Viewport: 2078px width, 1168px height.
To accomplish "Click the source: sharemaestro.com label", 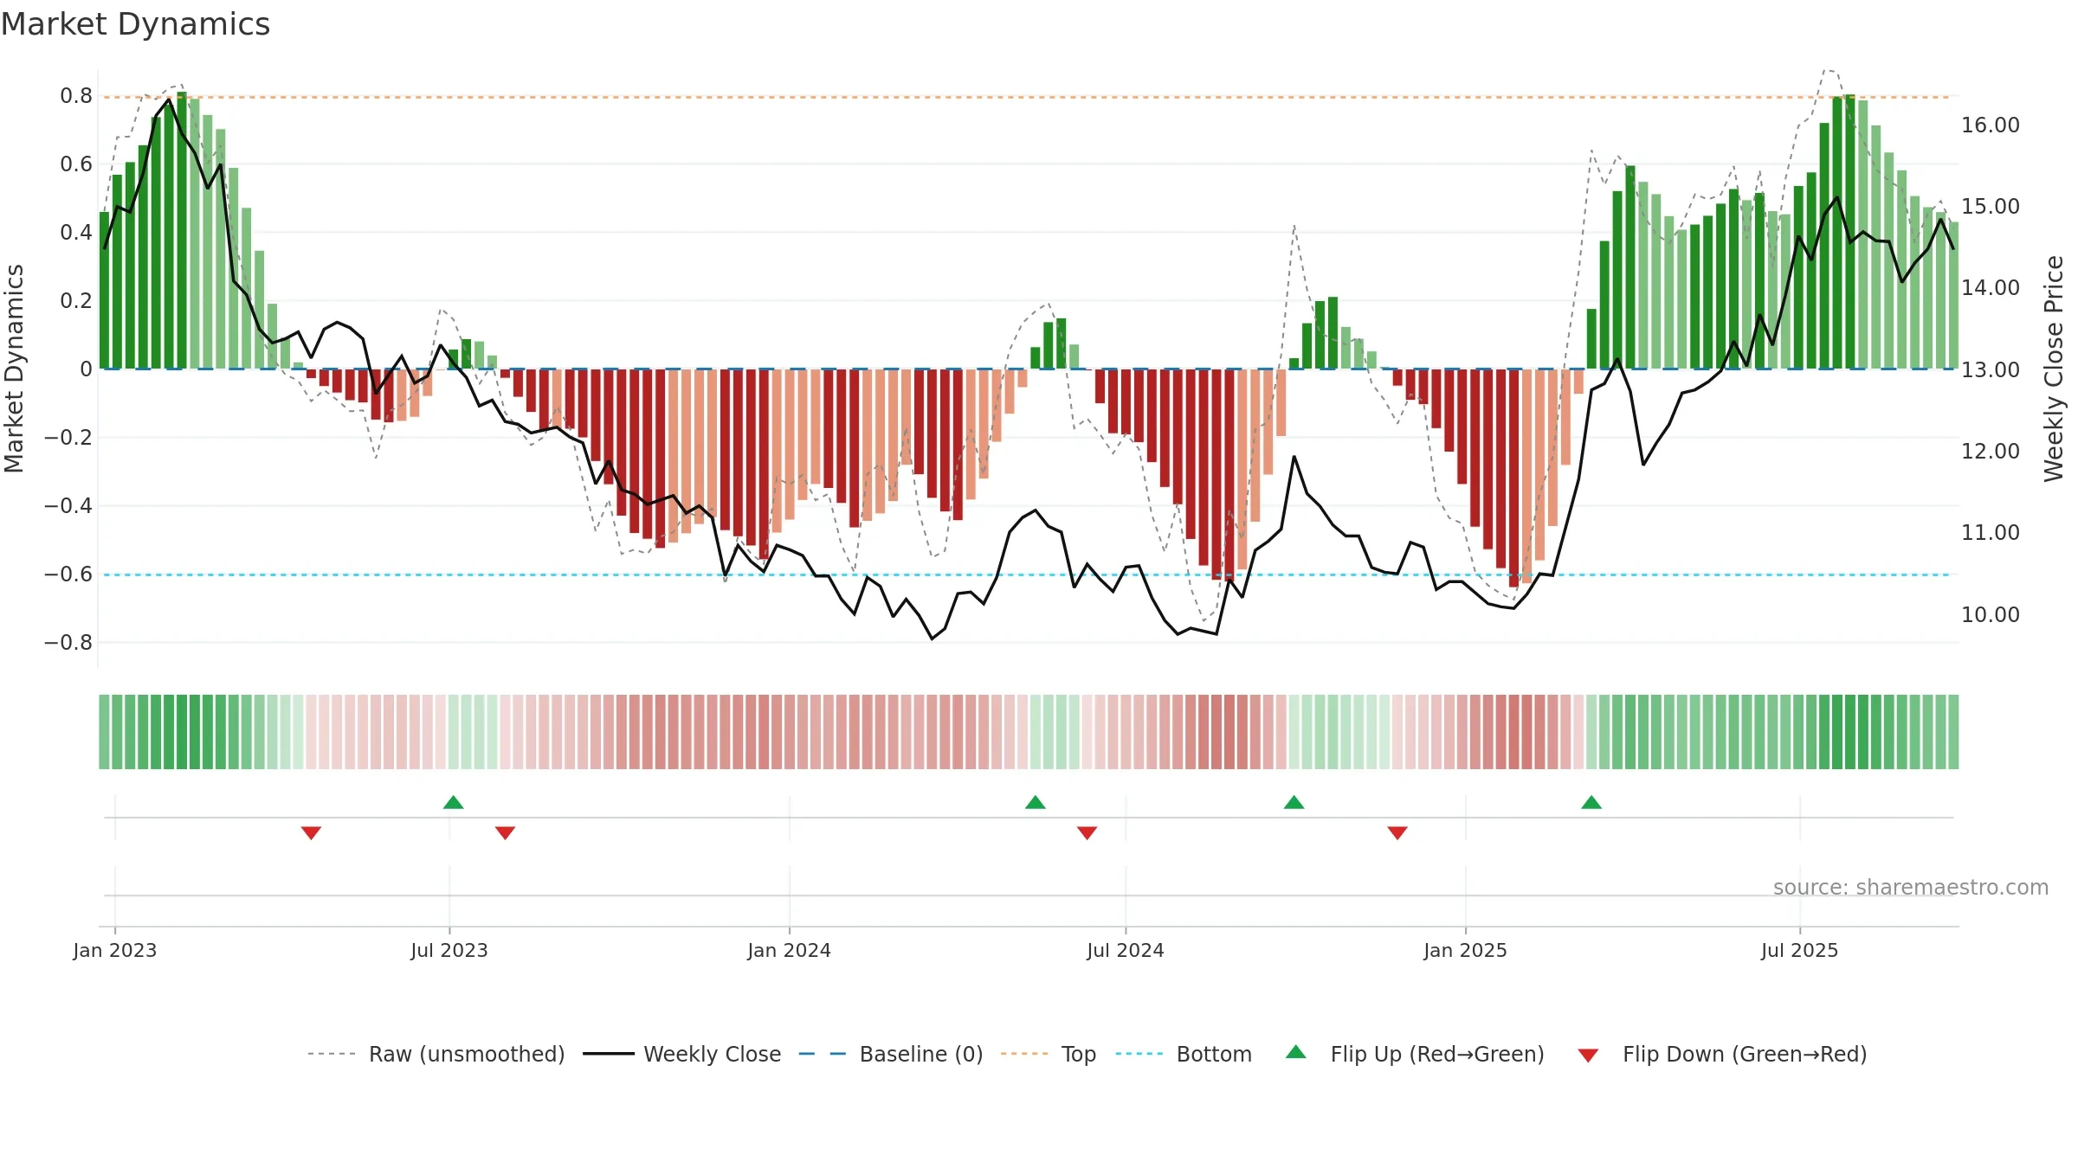I will (1911, 887).
